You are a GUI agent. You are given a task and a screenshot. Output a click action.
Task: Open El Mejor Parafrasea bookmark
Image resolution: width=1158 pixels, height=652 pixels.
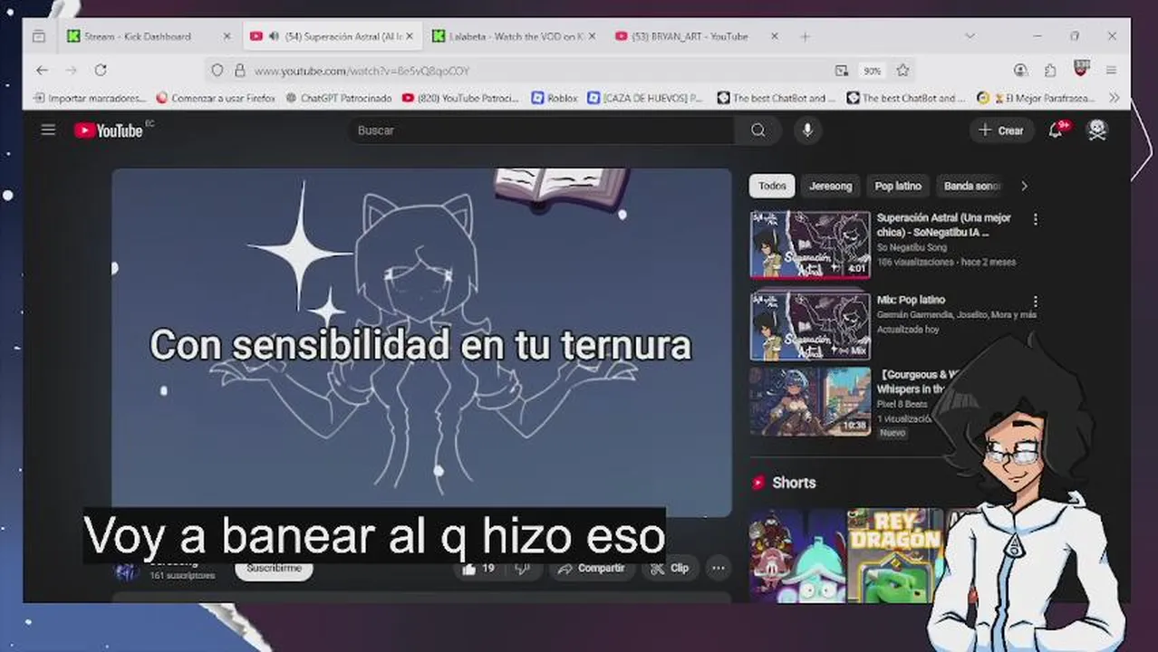click(x=1036, y=98)
